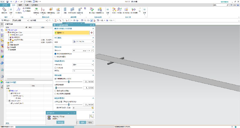The height and width of the screenshot is (128, 240).
Task: Collapse the mesh parameters section
Action: tap(93, 47)
